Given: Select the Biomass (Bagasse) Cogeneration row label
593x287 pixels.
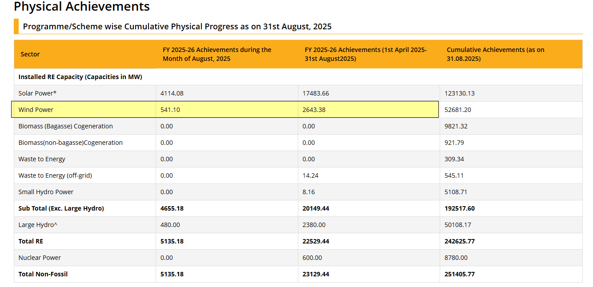Looking at the screenshot, I should 65,126.
